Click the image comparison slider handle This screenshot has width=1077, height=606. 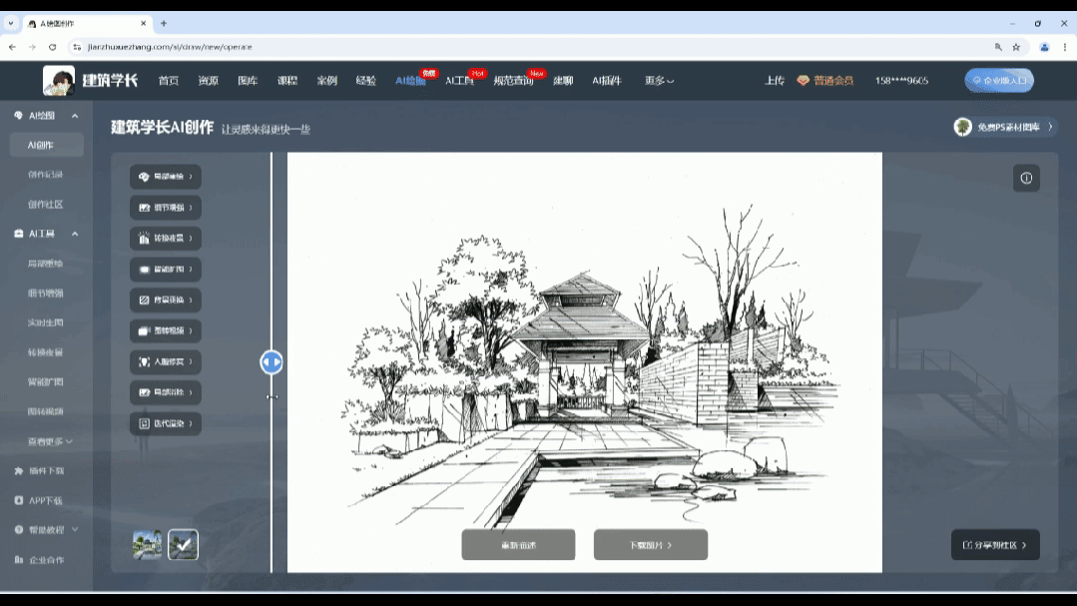point(271,362)
